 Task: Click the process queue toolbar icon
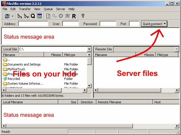(55, 16)
